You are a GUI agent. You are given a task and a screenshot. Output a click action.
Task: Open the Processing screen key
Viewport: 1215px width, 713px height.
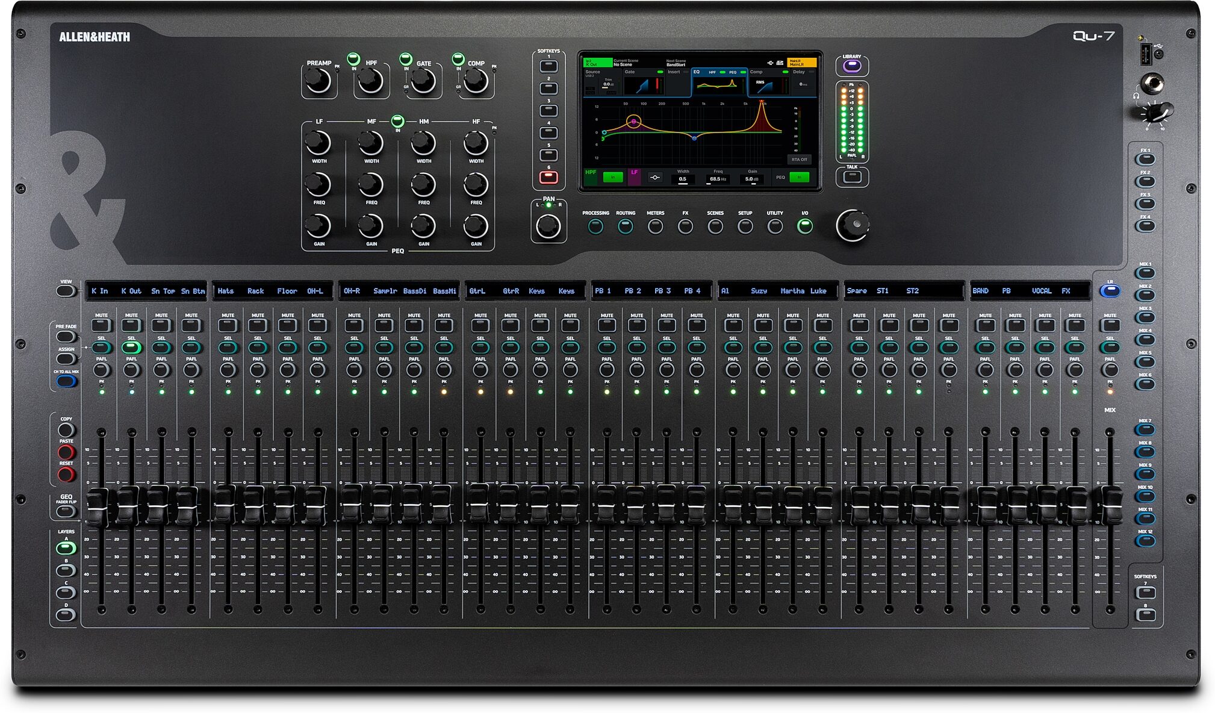tap(595, 226)
